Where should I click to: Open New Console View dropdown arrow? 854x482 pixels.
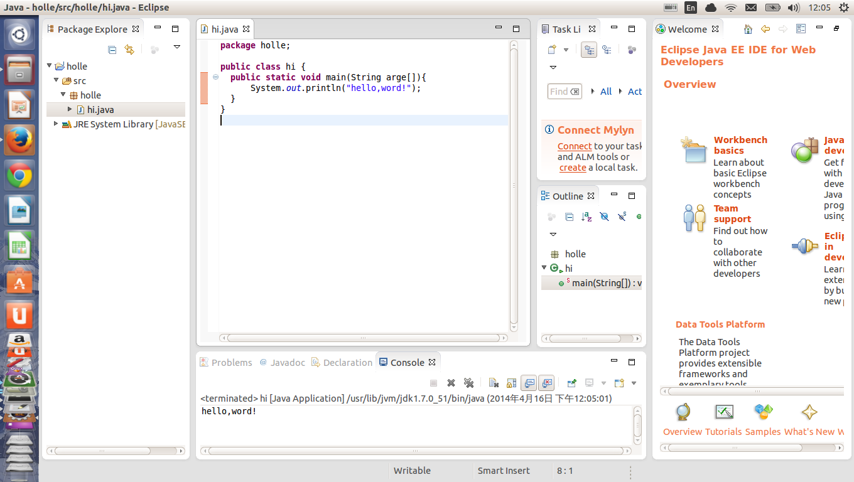634,383
